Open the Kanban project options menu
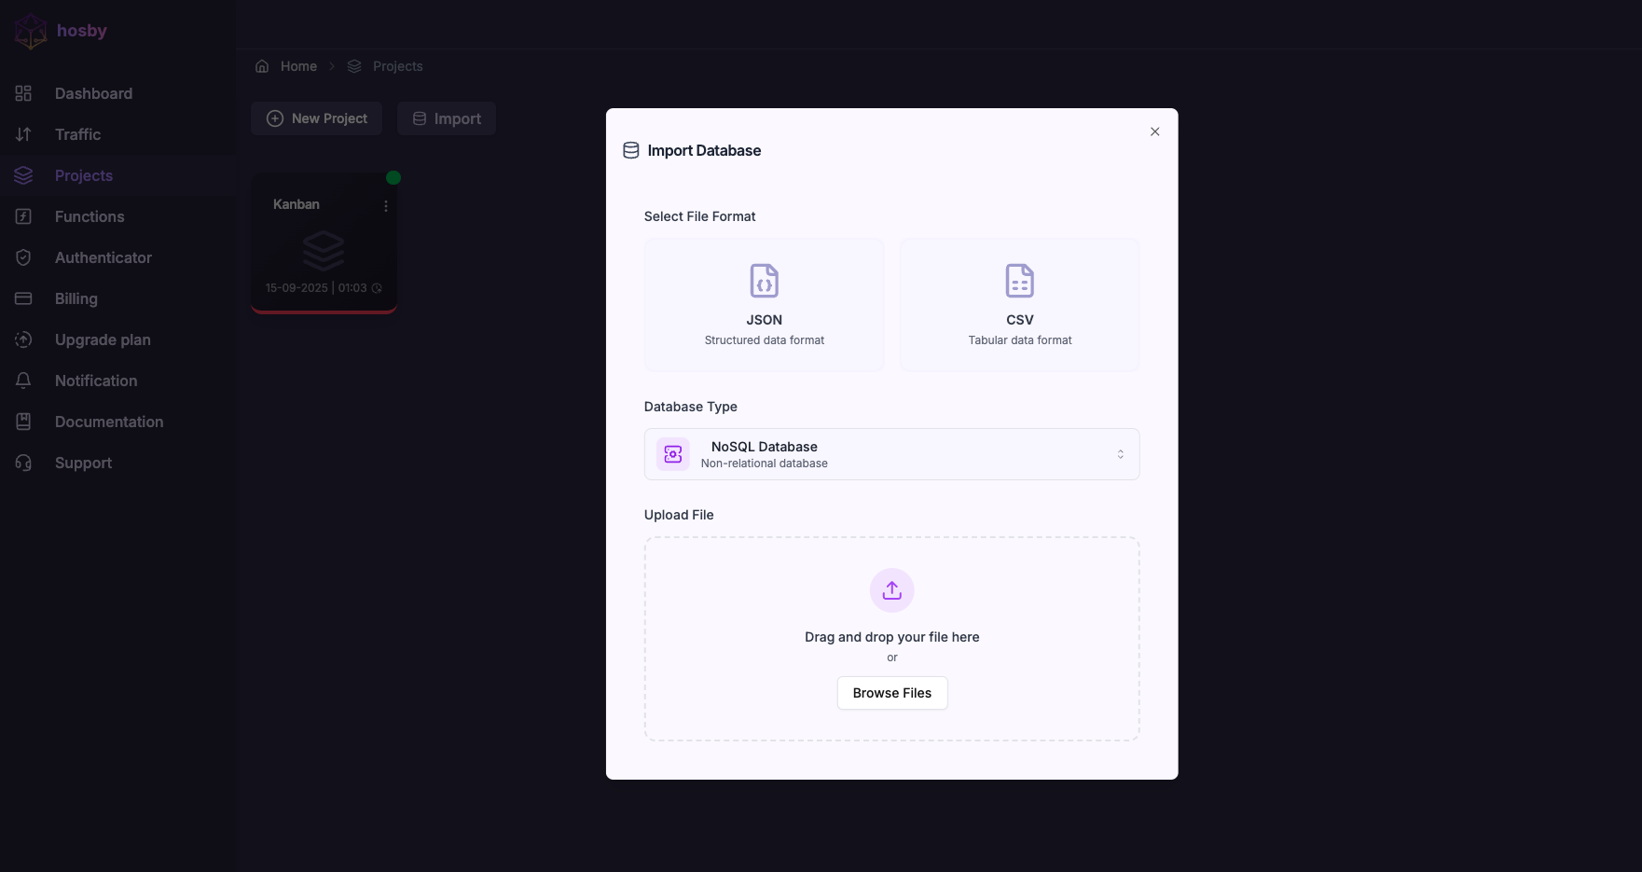Screen dimensions: 1642x872 coord(386,205)
